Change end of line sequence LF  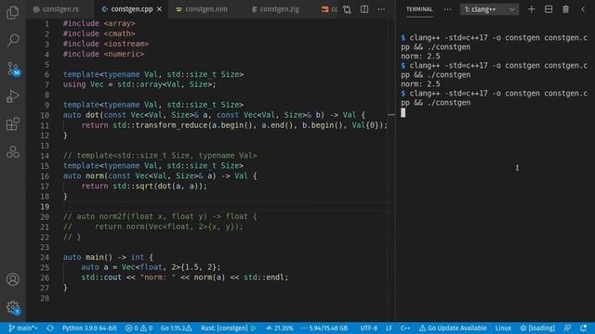(389, 328)
